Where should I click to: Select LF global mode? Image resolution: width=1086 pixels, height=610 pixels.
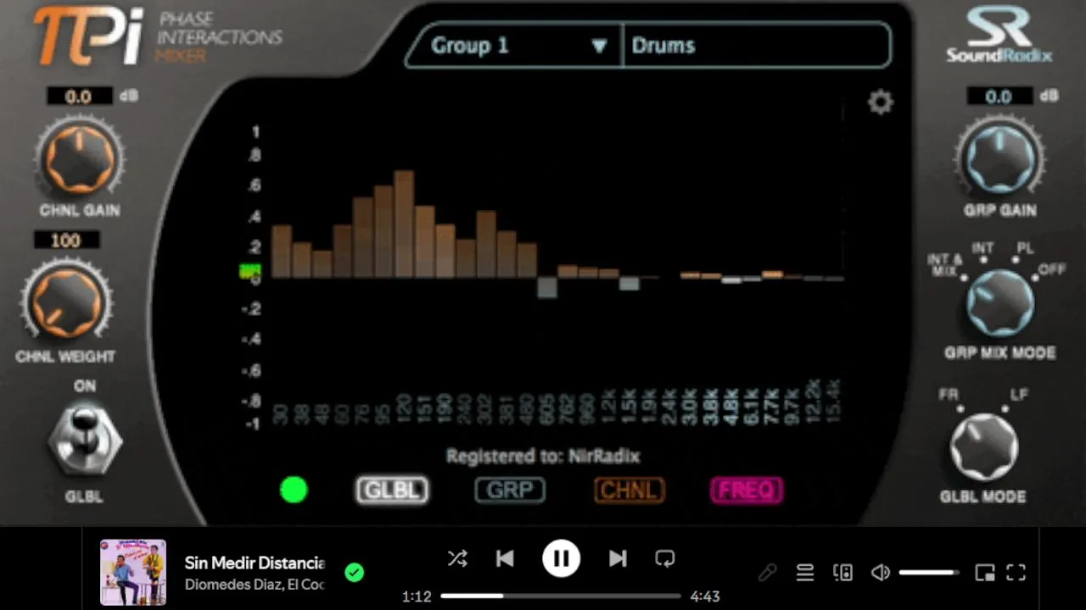point(1018,396)
